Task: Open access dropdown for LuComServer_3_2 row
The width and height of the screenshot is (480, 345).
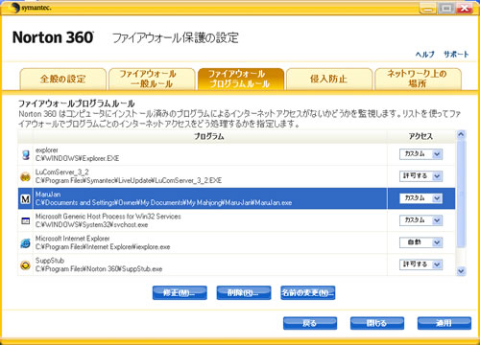Action: (437, 176)
